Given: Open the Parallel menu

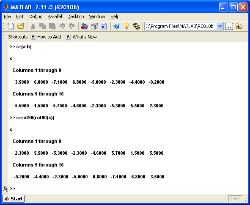Looking at the screenshot, I should 55,16.
